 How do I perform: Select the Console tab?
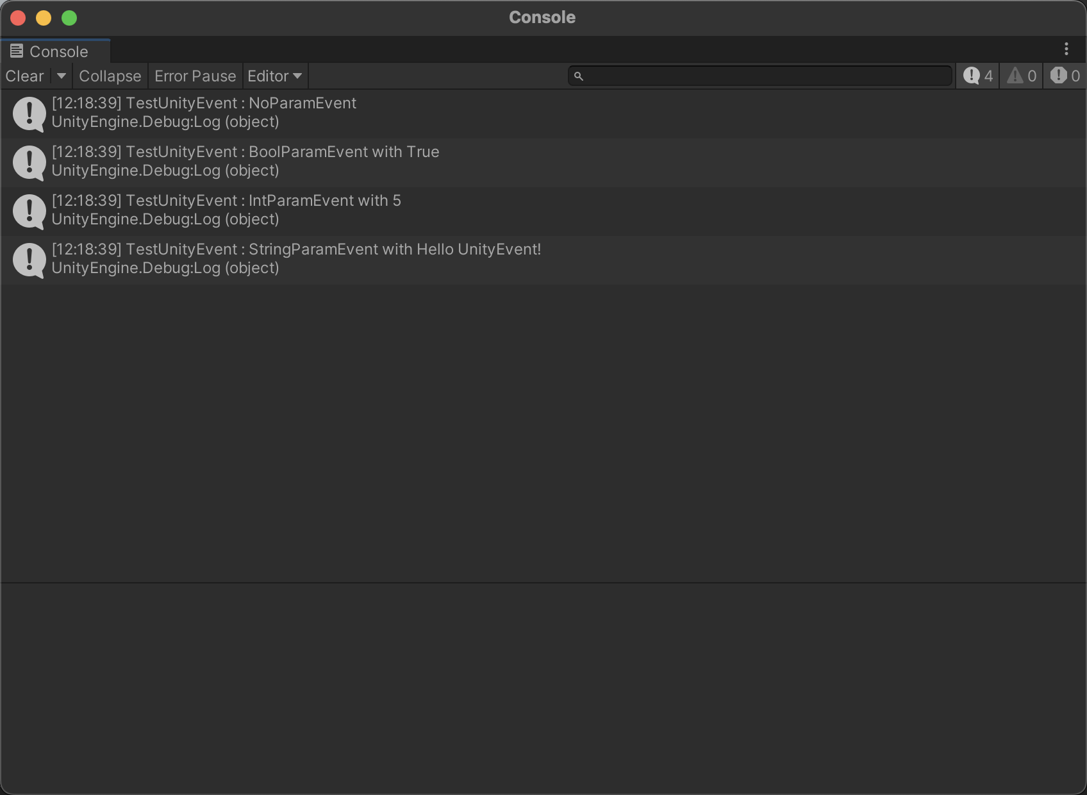tap(58, 51)
